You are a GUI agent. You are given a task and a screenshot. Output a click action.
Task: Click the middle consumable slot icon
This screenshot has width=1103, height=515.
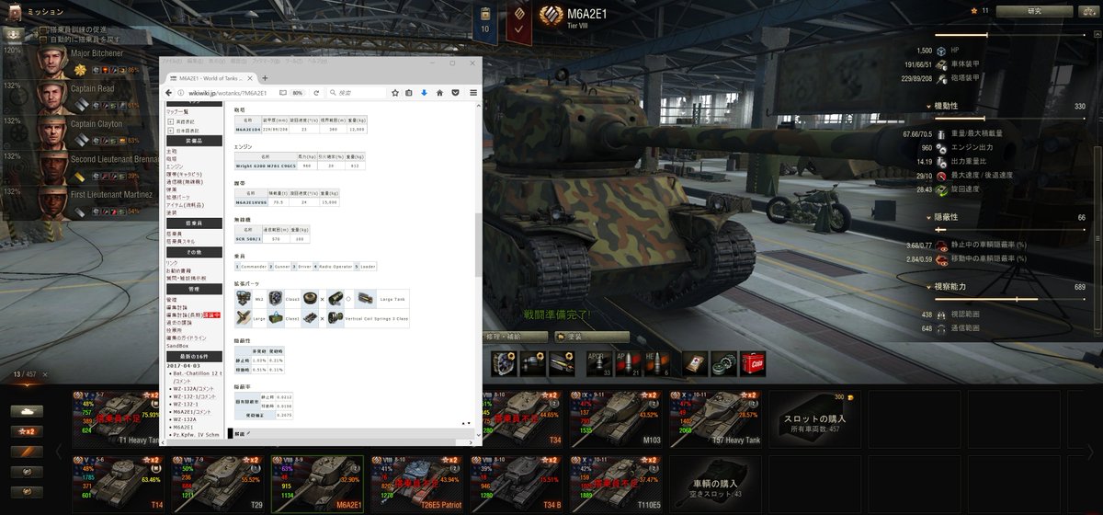tap(724, 363)
